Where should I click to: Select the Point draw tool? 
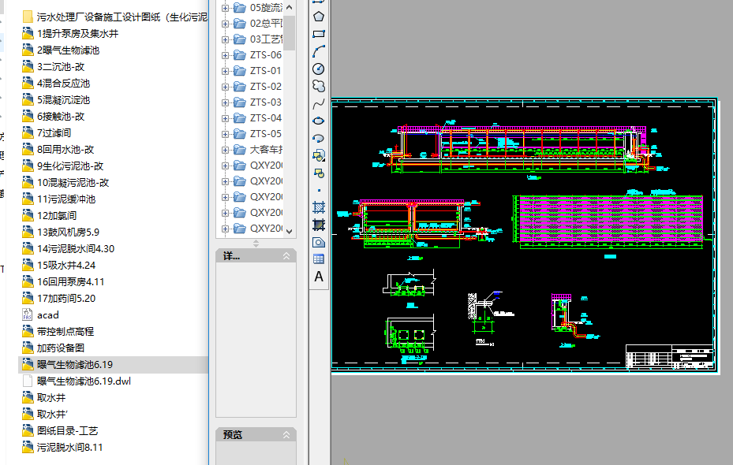319,191
